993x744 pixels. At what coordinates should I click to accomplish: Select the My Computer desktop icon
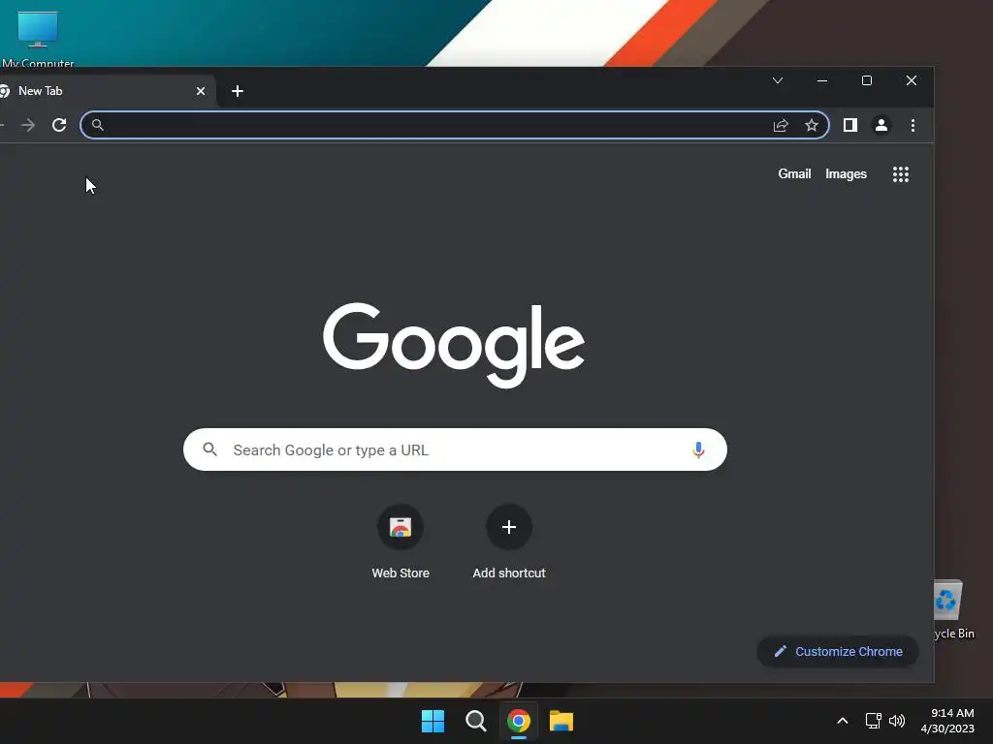(38, 39)
